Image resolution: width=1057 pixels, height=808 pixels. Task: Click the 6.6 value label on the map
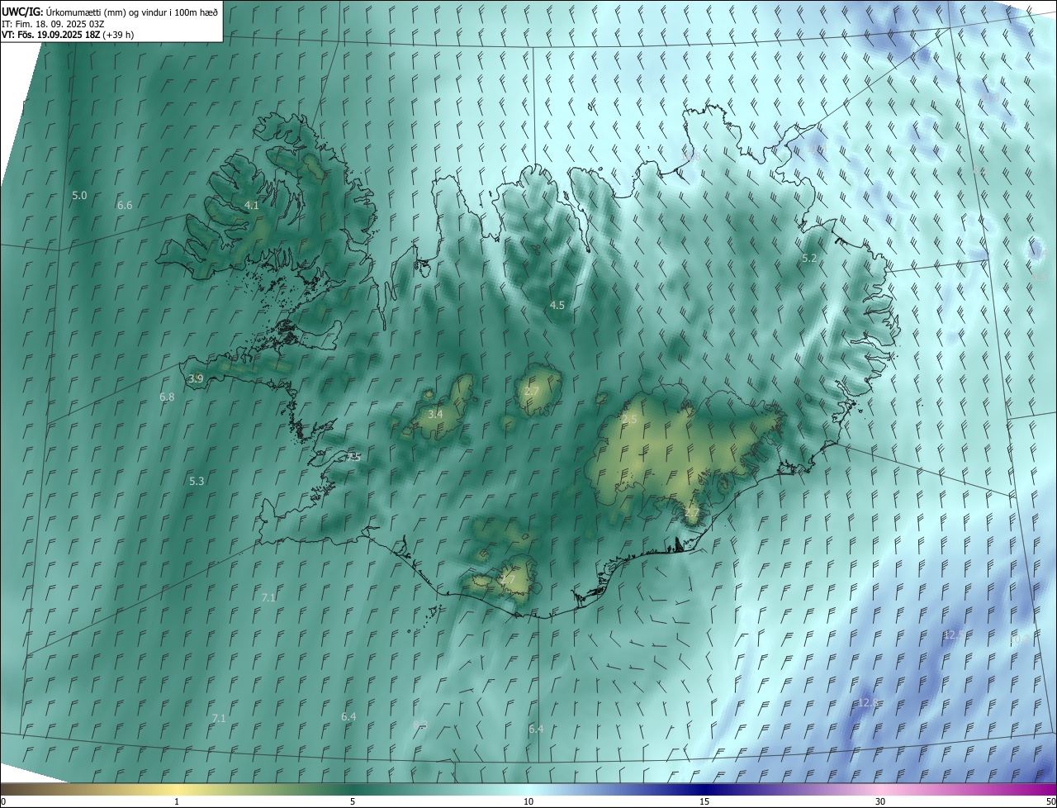[125, 205]
